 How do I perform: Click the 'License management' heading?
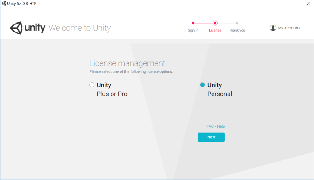[127, 63]
